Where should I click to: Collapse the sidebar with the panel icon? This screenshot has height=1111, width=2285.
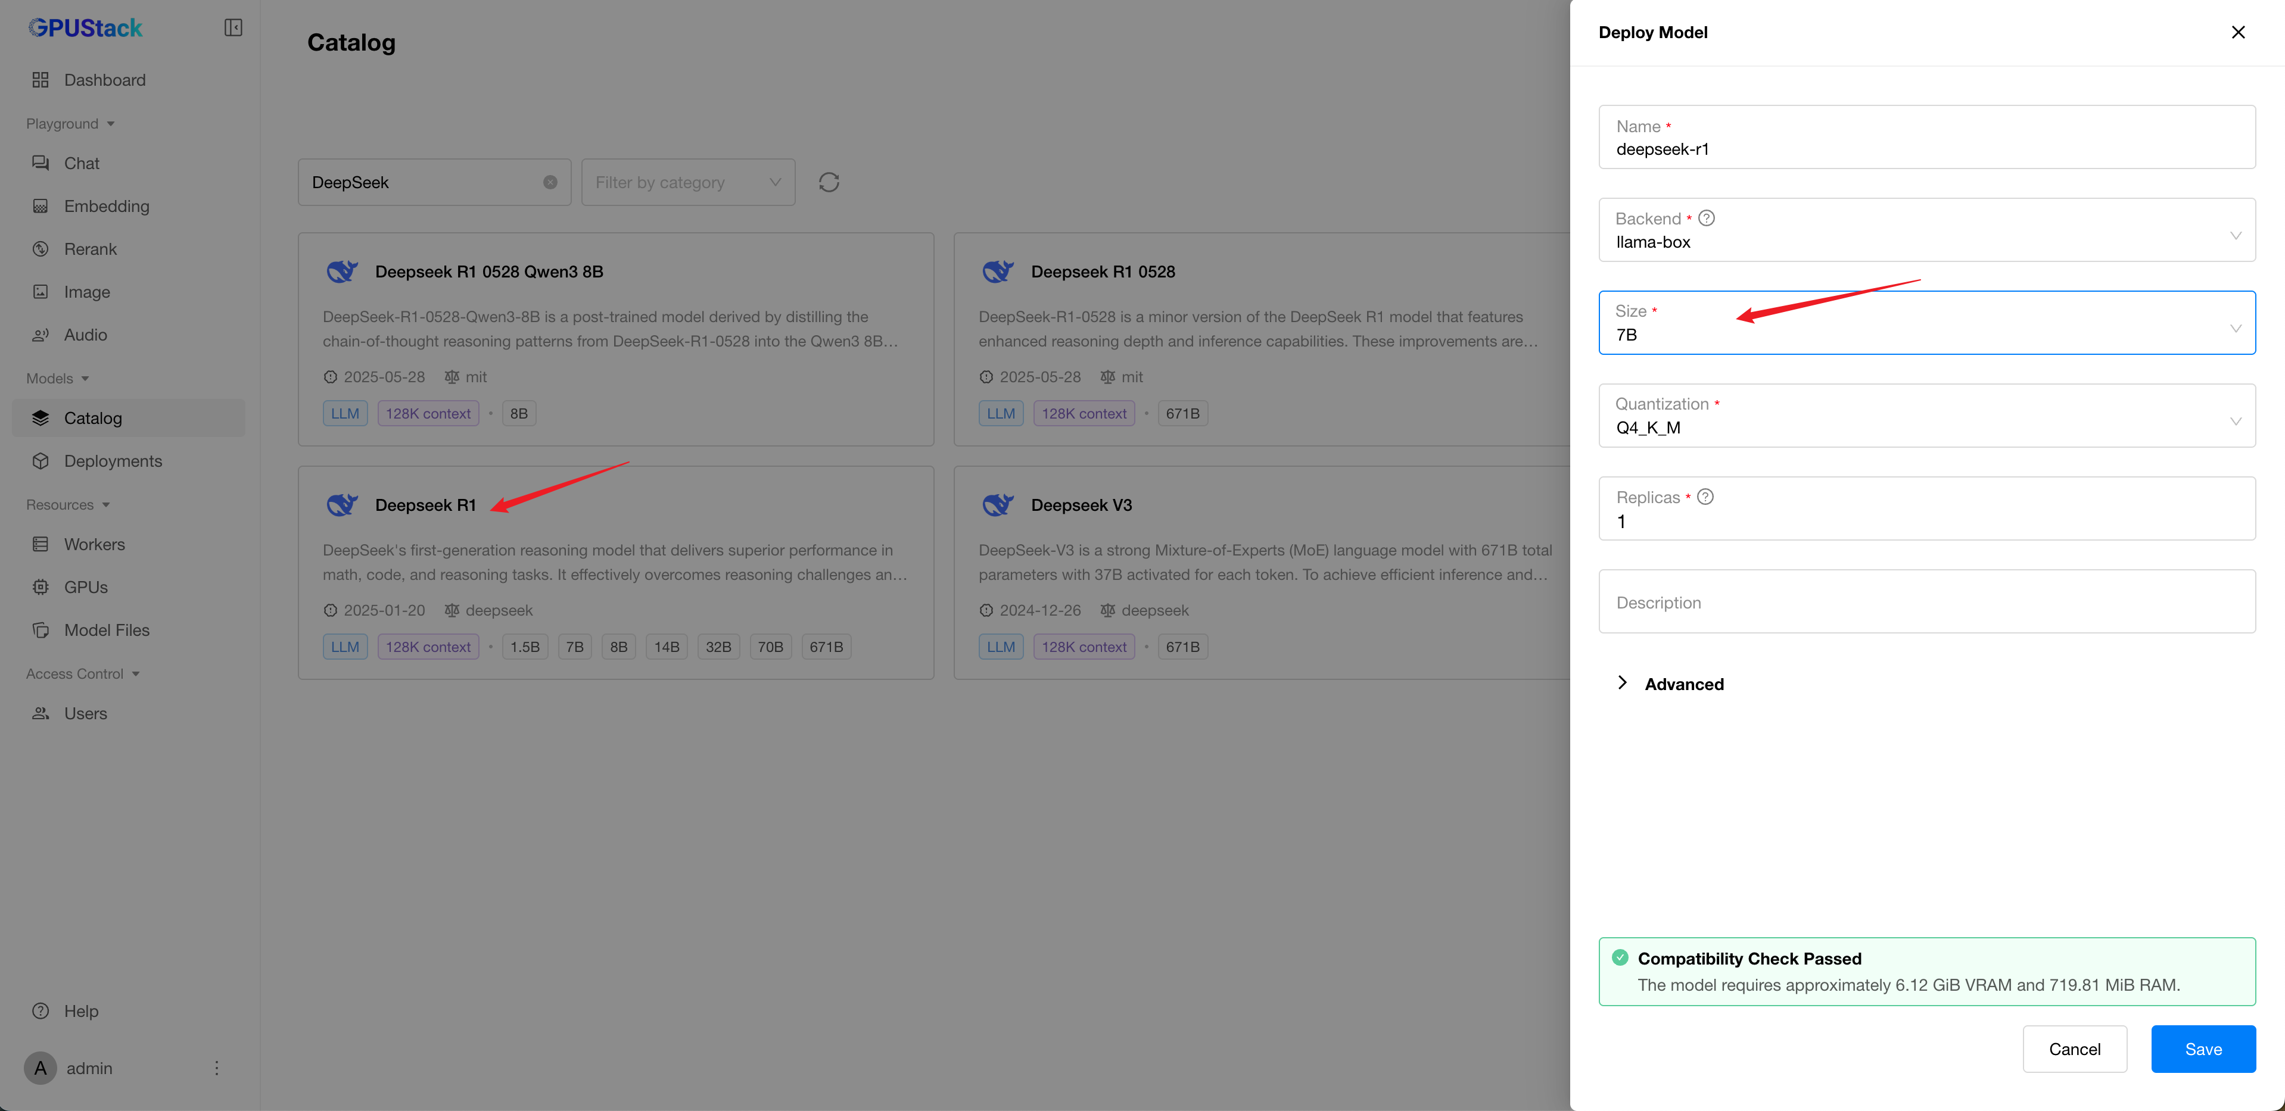pos(234,27)
